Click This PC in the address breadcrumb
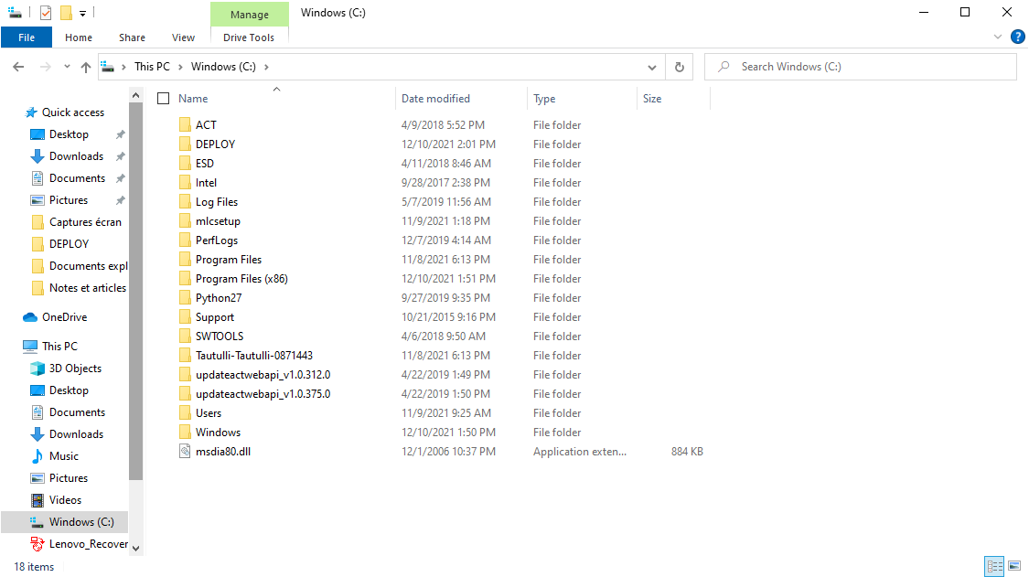 tap(152, 67)
